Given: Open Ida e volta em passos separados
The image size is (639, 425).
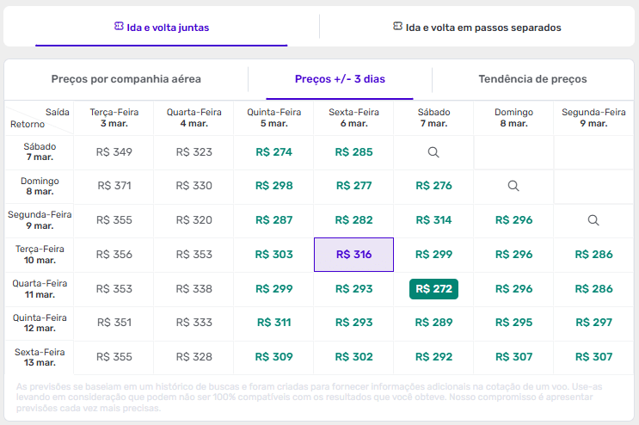Looking at the screenshot, I should coord(477,28).
